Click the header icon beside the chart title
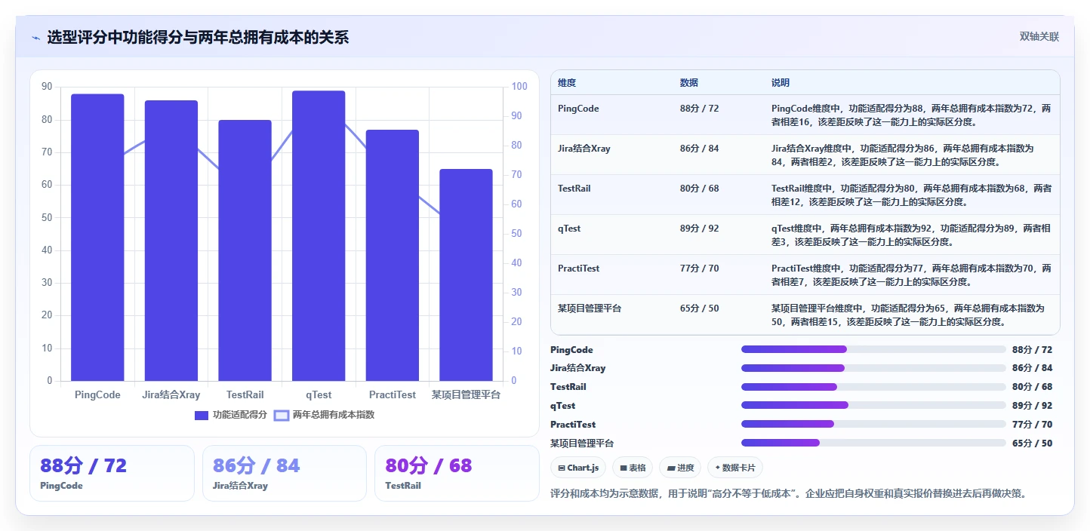Screen dimensions: 1090x531 [35, 38]
